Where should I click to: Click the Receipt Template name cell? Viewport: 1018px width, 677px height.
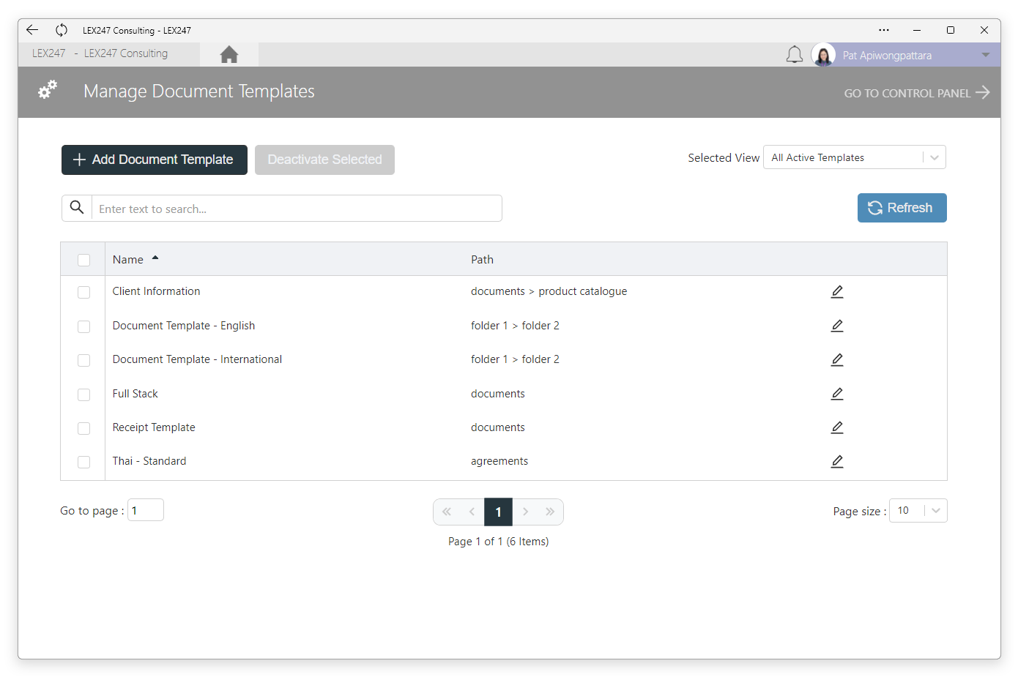[154, 427]
